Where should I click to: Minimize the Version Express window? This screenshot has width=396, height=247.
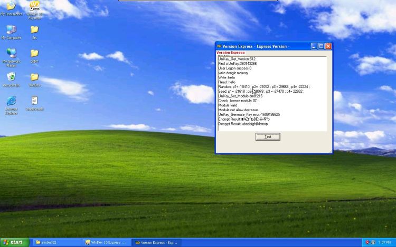point(314,46)
